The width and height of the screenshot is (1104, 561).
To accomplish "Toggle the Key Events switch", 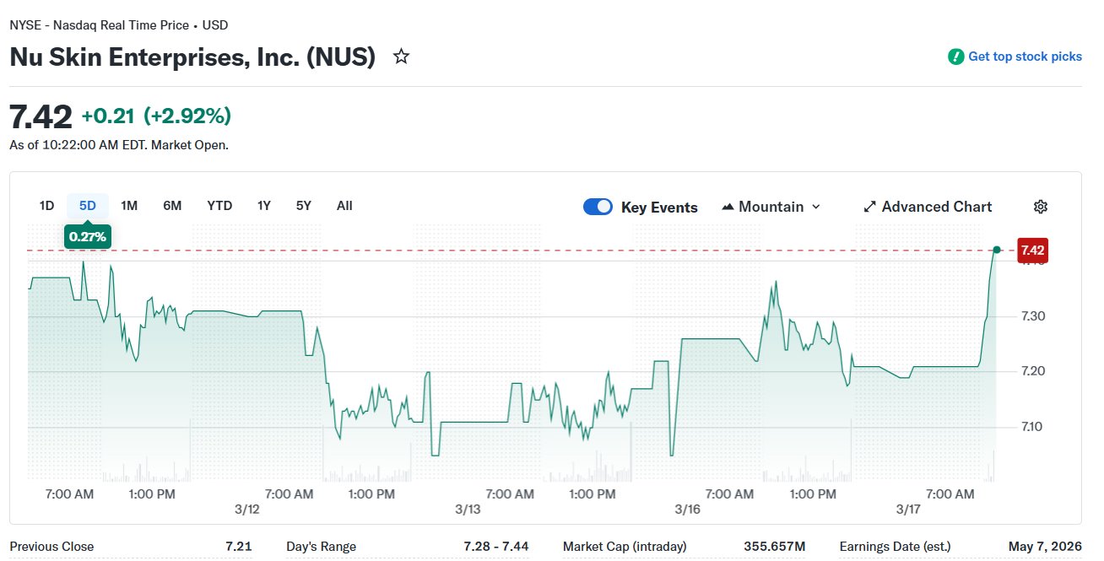I will pos(598,207).
